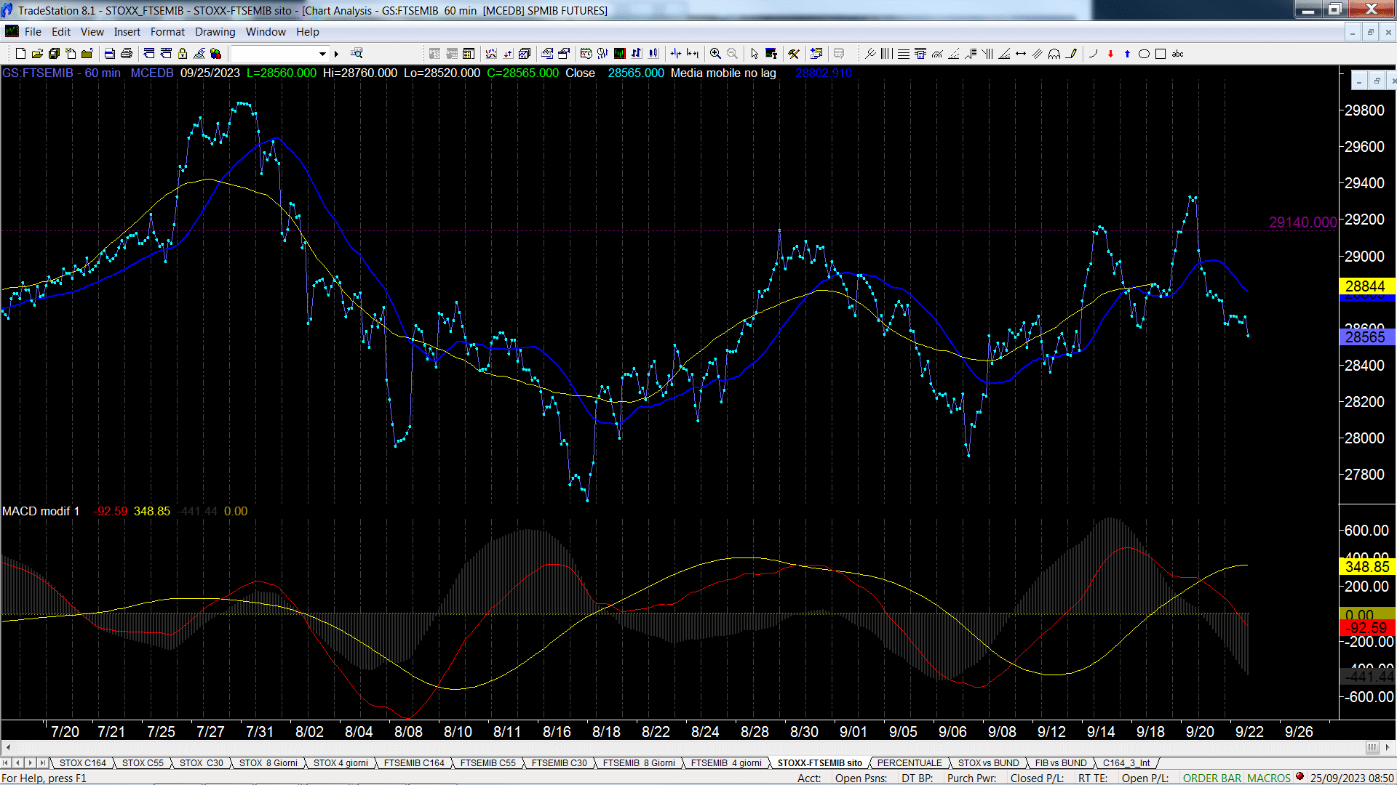
Task: Open the View menu
Action: coord(92,32)
